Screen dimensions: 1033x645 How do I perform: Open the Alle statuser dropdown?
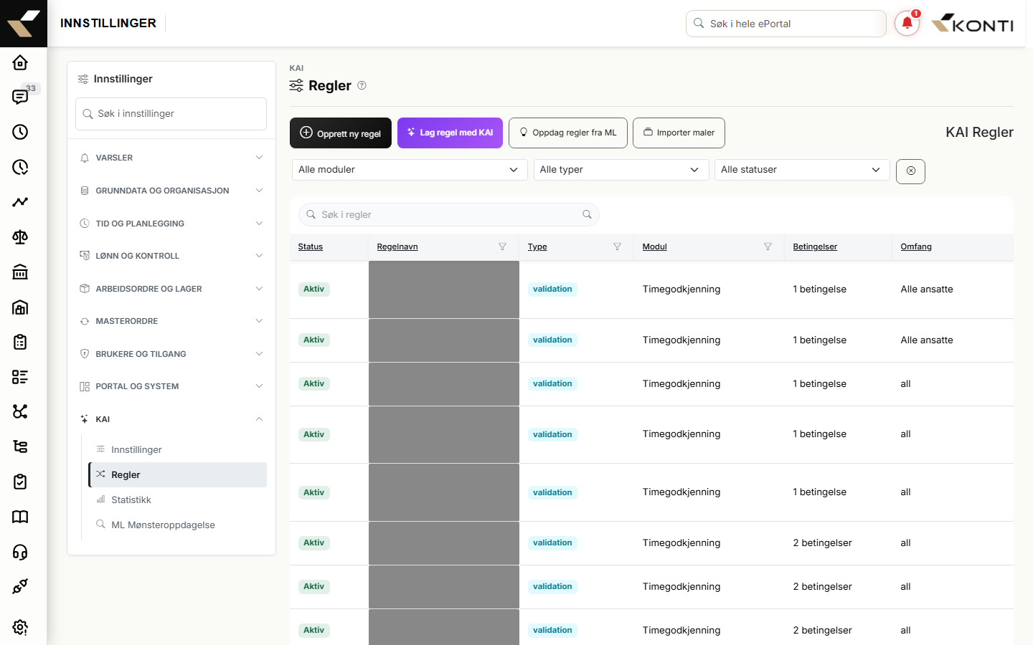(x=802, y=170)
